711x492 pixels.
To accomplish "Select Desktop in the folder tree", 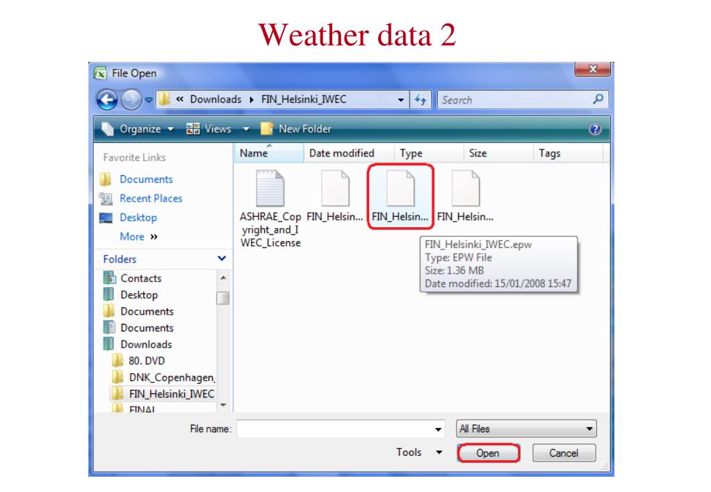I will [x=139, y=295].
